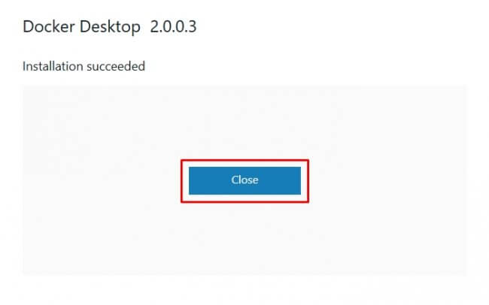
Task: Finish the Docker Desktop setup via Close
Action: tap(244, 181)
